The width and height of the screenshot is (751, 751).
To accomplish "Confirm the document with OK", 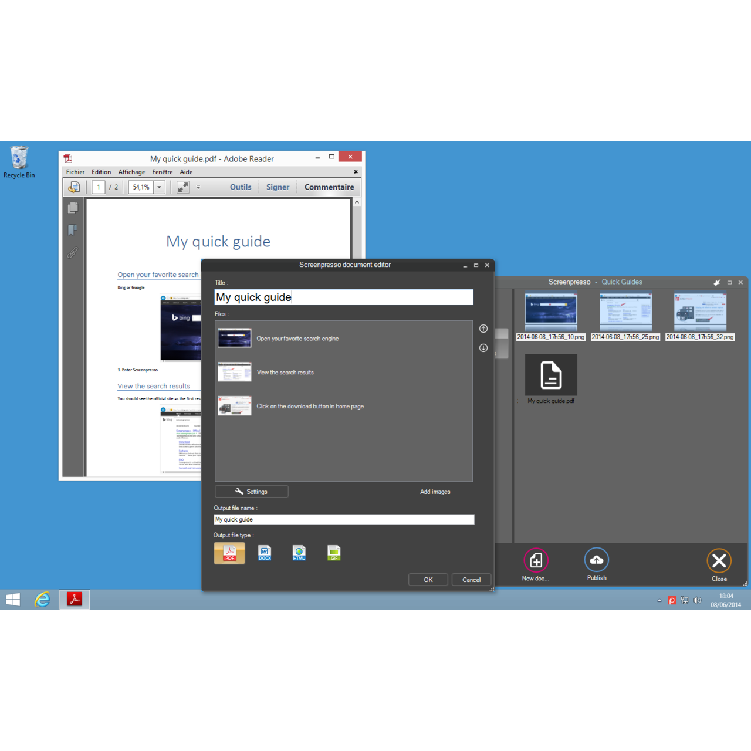I will coord(428,579).
